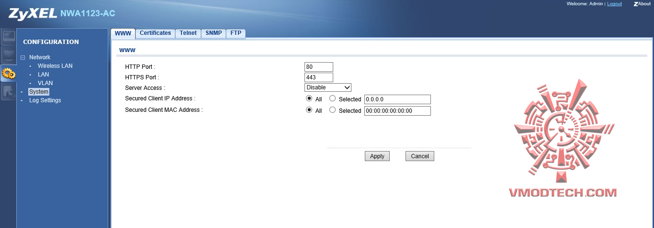654x228 pixels.
Task: Switch to the Certificates tab
Action: coord(155,33)
